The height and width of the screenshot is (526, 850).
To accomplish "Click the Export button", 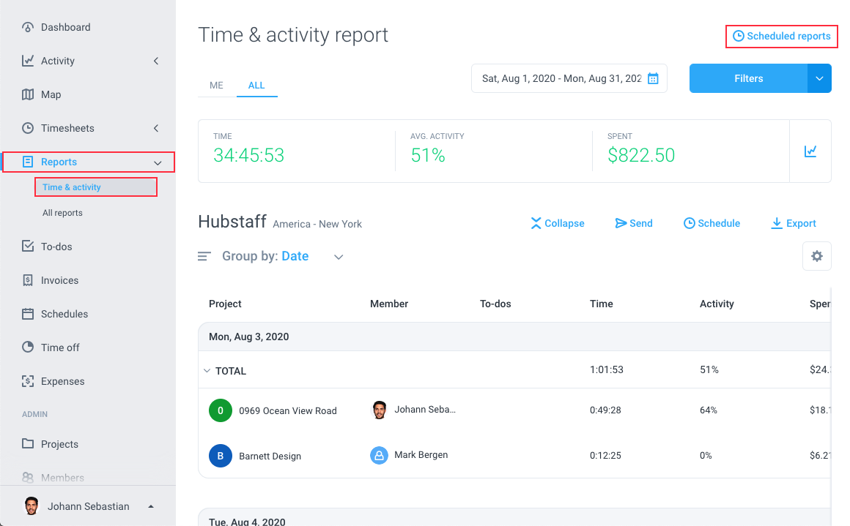I will [x=794, y=223].
